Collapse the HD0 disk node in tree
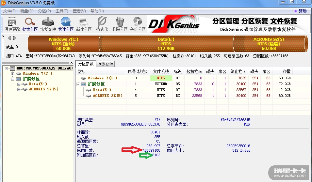Image resolution: width=312 pixels, height=182 pixels. 6,68
